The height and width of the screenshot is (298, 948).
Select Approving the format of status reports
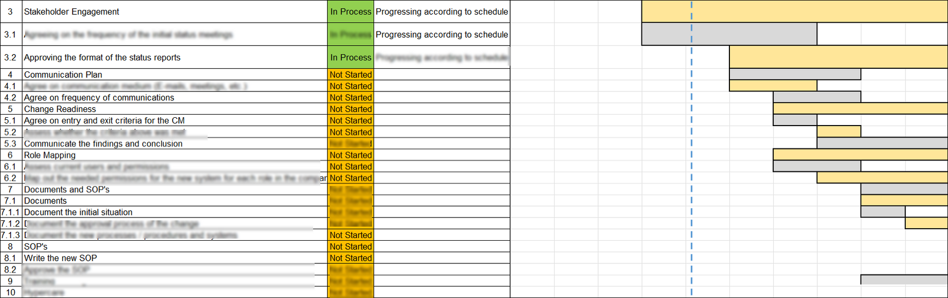[x=174, y=57]
